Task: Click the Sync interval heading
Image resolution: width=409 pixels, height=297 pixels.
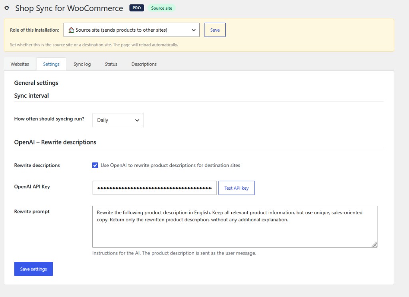Action: point(31,96)
